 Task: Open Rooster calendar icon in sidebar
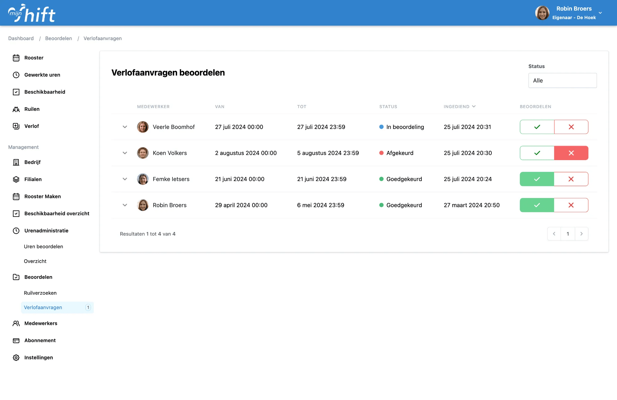point(16,58)
